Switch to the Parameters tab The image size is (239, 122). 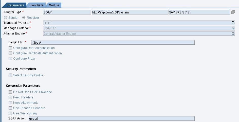click(15, 5)
